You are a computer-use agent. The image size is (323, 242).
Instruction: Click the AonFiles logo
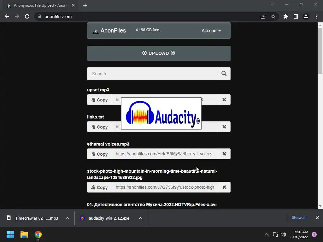click(109, 31)
